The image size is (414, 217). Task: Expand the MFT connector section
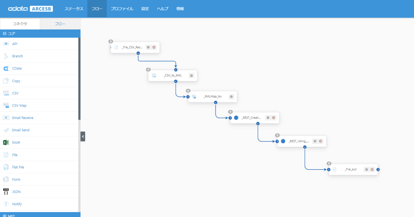(4, 215)
